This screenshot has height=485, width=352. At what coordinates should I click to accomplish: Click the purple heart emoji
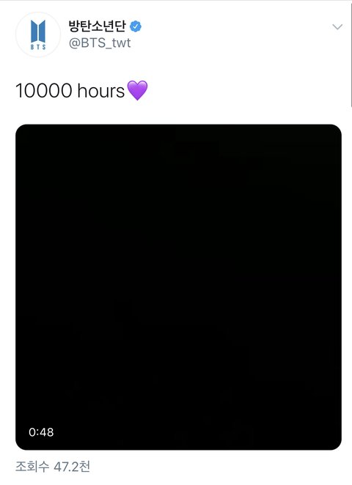pos(137,90)
